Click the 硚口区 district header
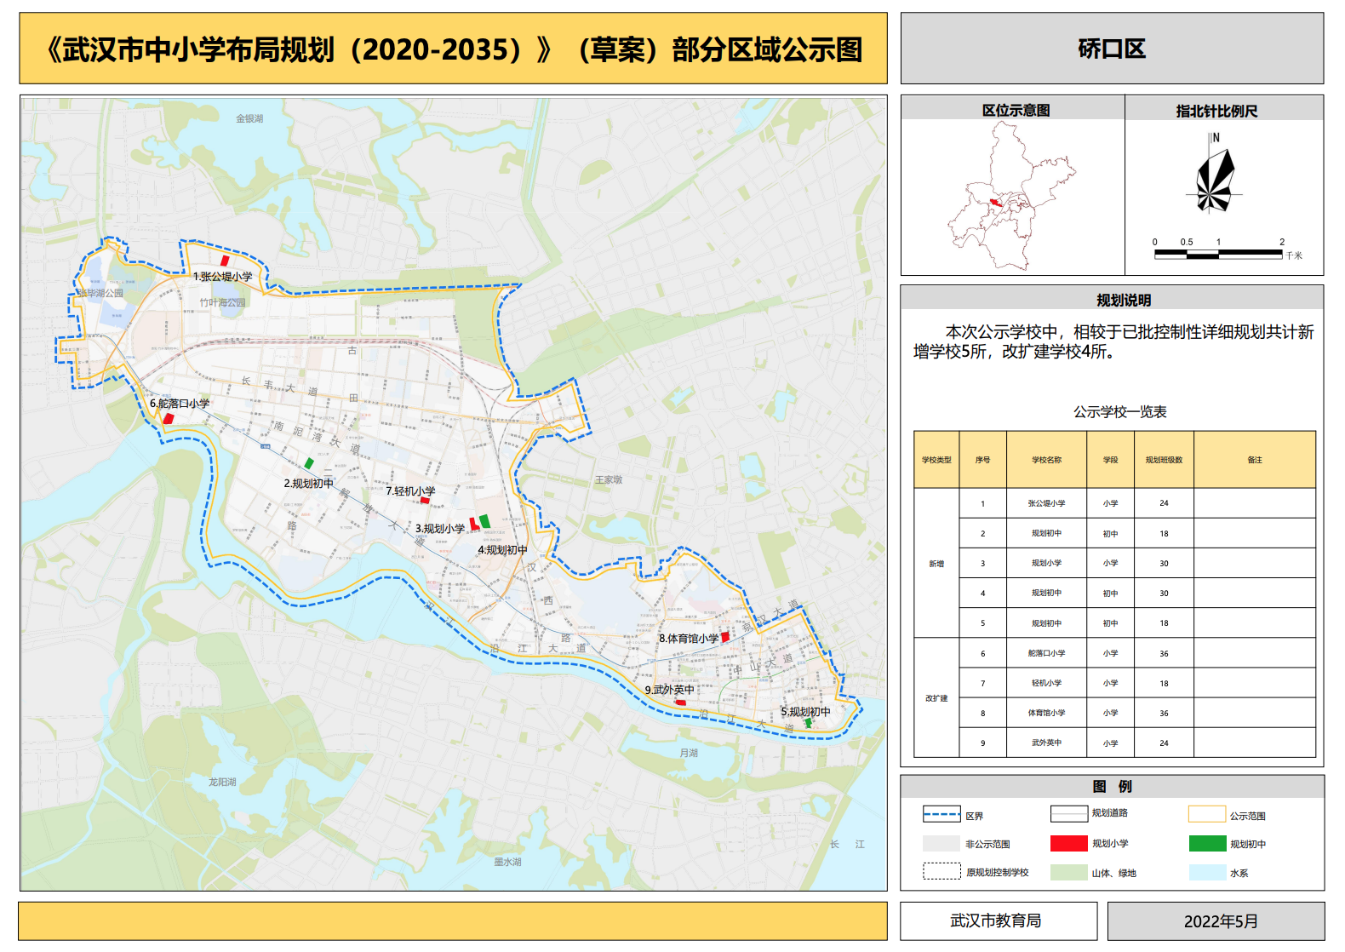Screen dimensions: 1345x952 click(1112, 49)
